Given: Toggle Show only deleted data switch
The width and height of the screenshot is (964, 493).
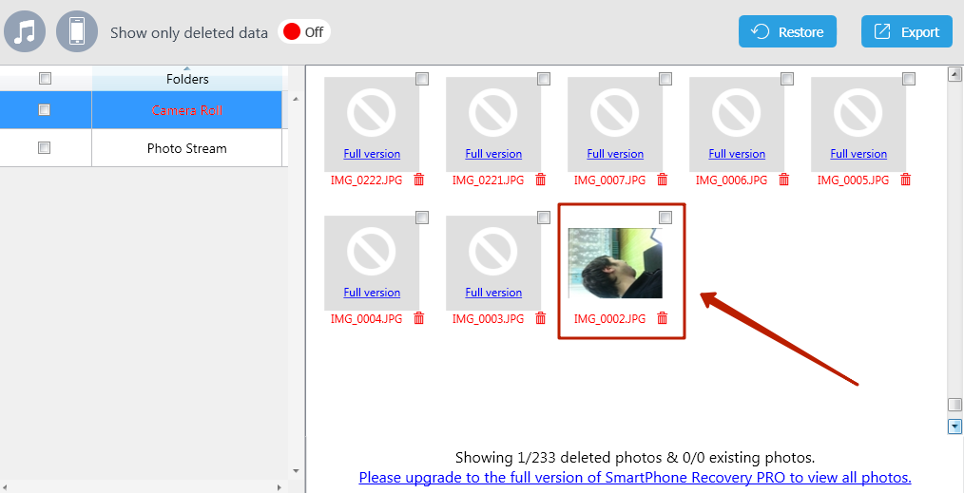Looking at the screenshot, I should coord(304,32).
